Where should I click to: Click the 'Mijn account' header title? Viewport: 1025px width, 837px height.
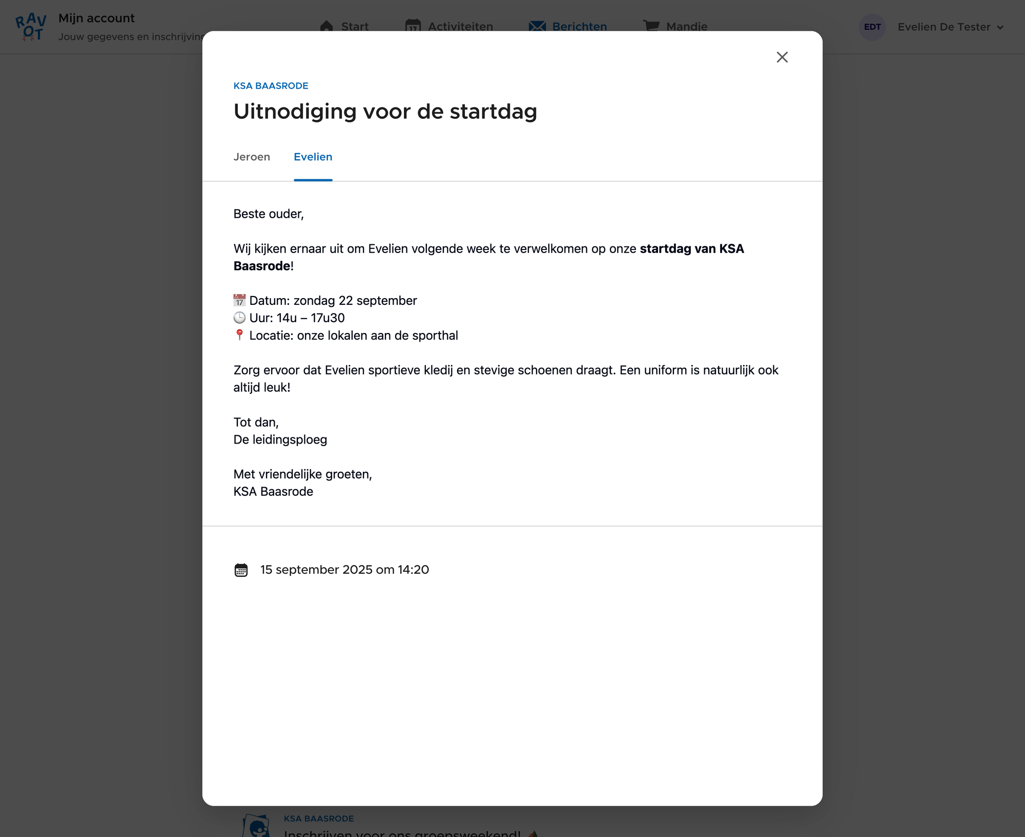(96, 18)
